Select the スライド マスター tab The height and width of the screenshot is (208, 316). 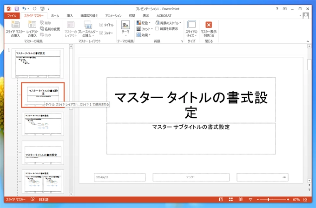point(33,15)
